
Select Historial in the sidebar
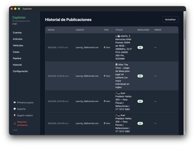tap(17, 65)
